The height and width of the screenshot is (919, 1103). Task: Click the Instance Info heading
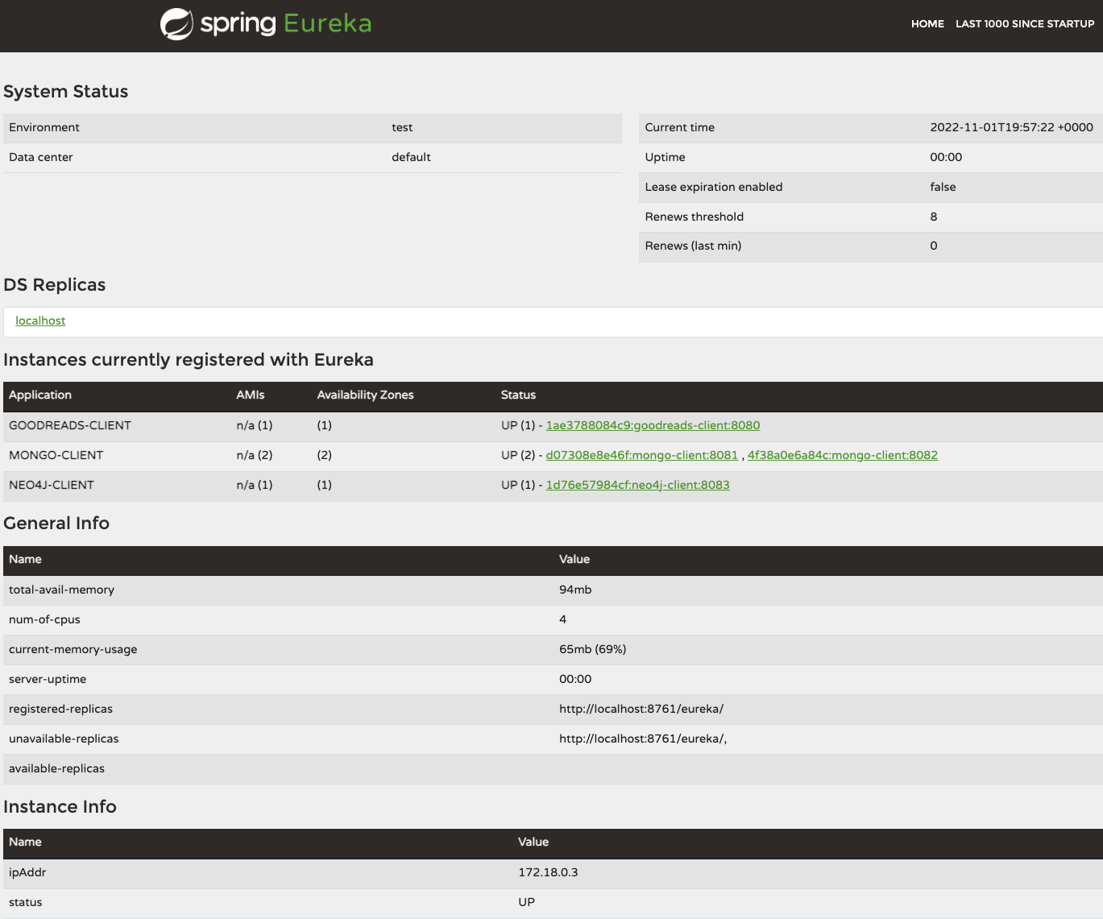pyautogui.click(x=60, y=807)
